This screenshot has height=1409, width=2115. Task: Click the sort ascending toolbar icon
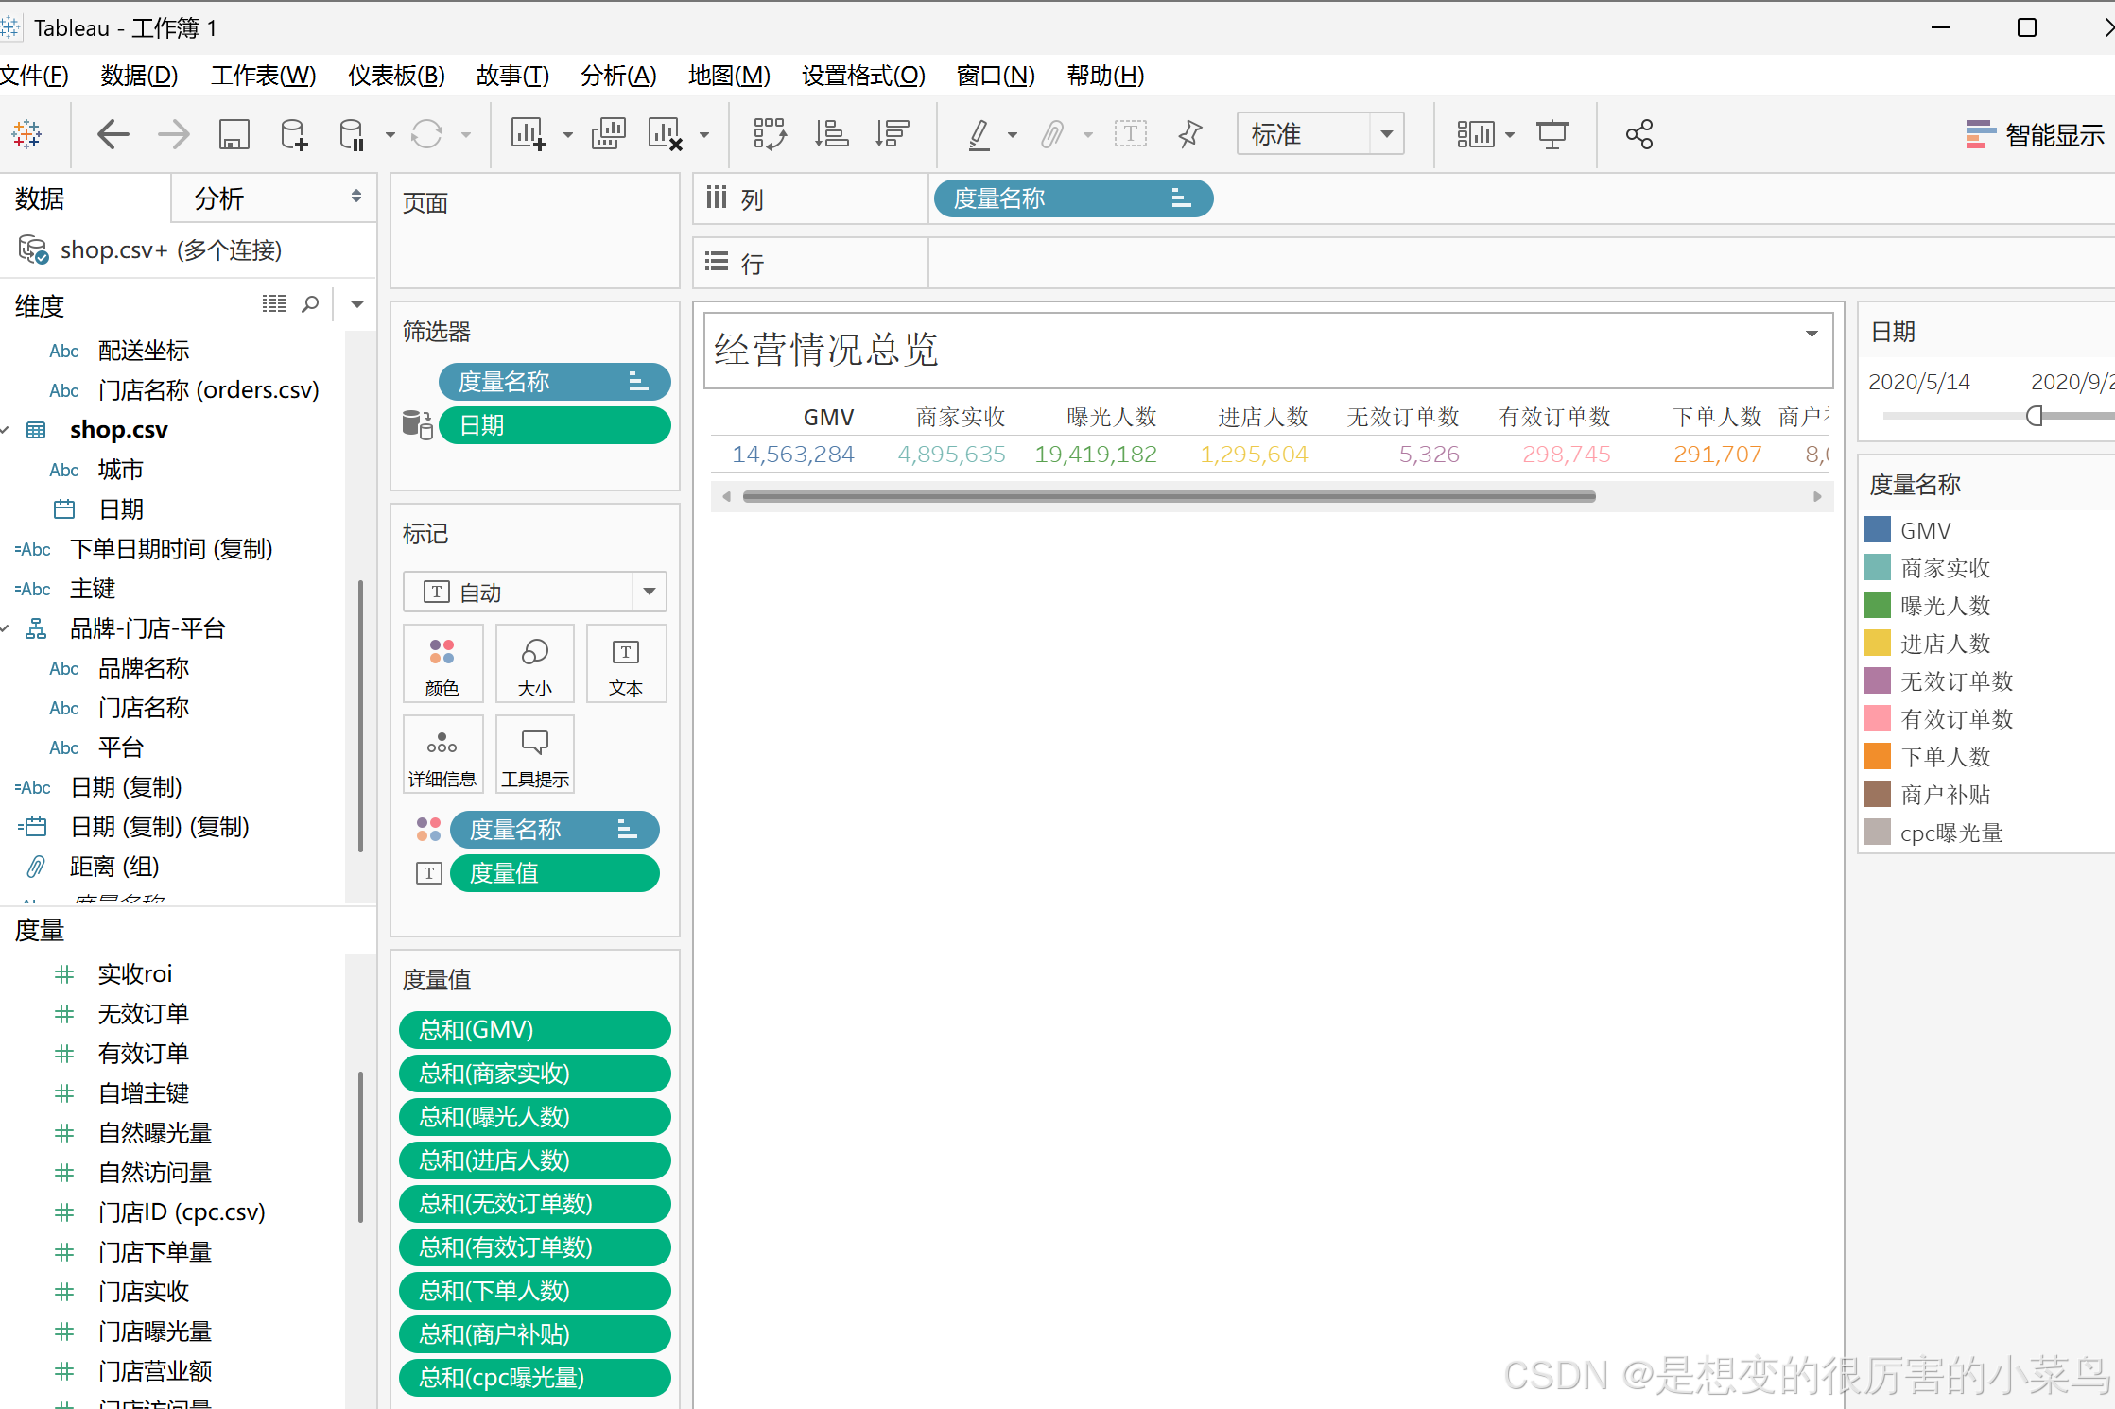point(831,135)
